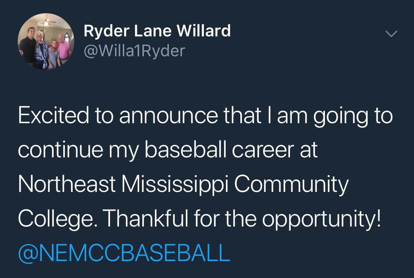The height and width of the screenshot is (278, 414).
Task: Click the word 'baseball' in the tweet
Action: coord(185,150)
